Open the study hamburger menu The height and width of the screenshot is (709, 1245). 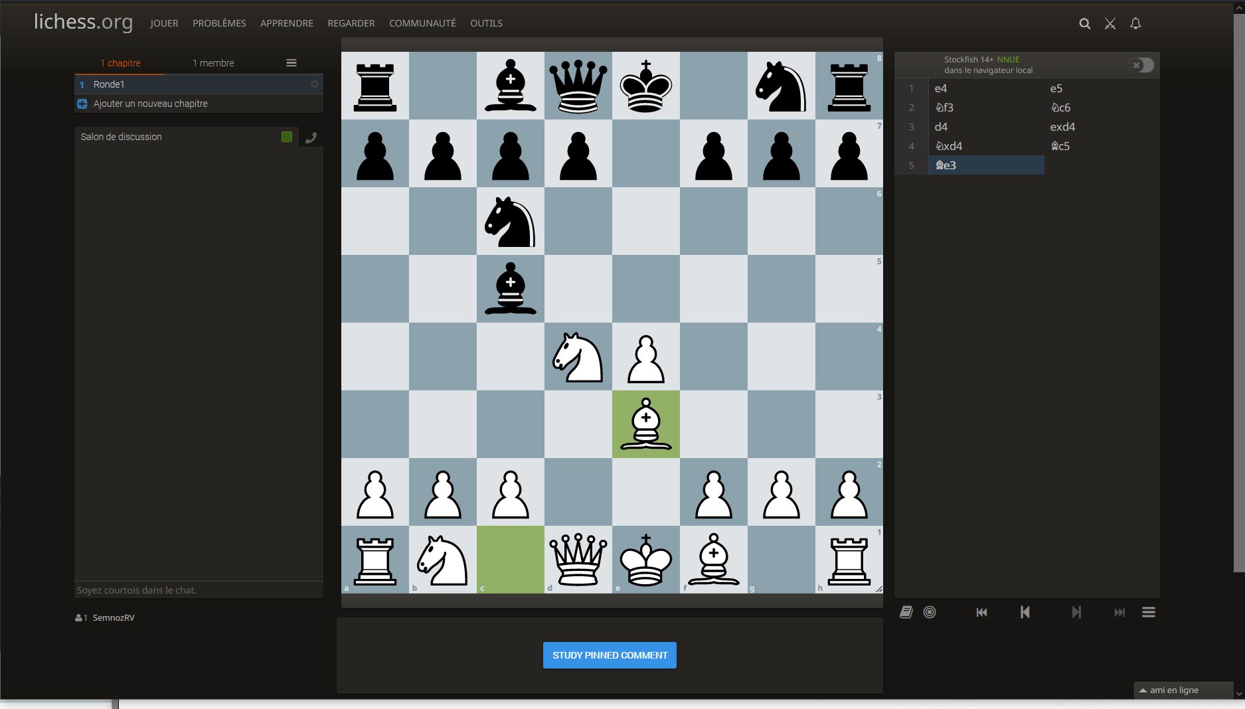(x=291, y=63)
